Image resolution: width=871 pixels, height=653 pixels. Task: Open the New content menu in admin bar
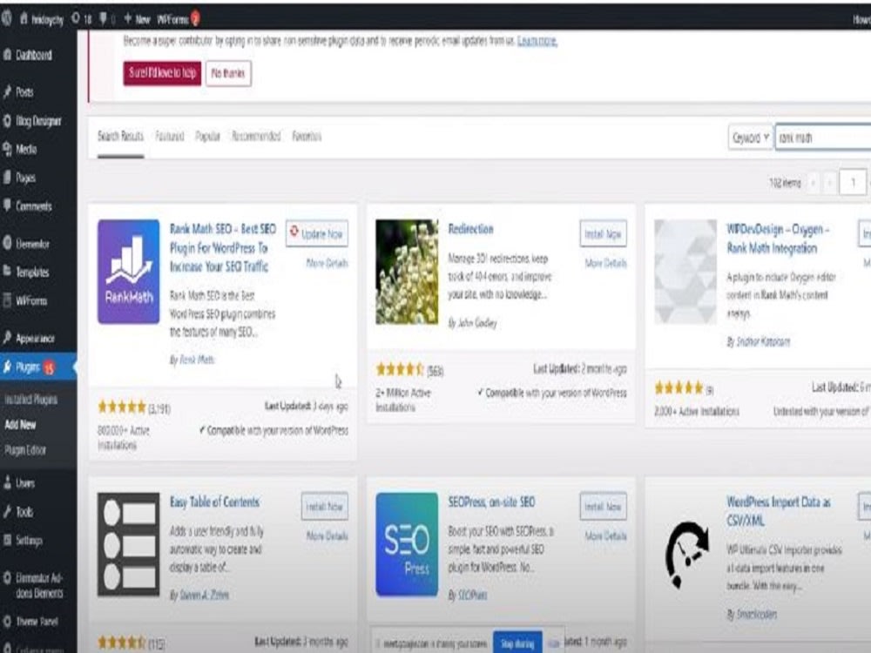click(x=138, y=19)
